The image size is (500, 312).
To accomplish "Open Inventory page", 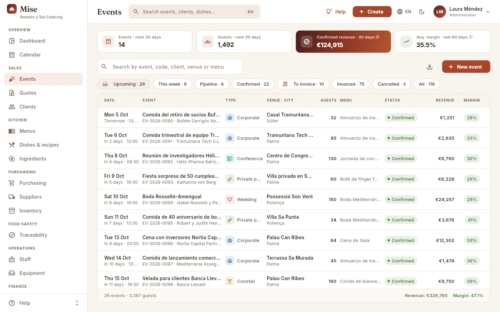I will pos(43,211).
